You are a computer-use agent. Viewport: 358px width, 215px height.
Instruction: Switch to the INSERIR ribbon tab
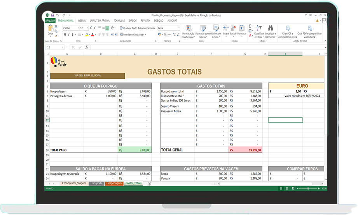[x=82, y=20]
